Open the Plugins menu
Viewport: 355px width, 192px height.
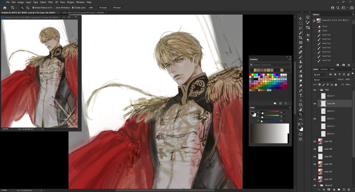point(70,2)
